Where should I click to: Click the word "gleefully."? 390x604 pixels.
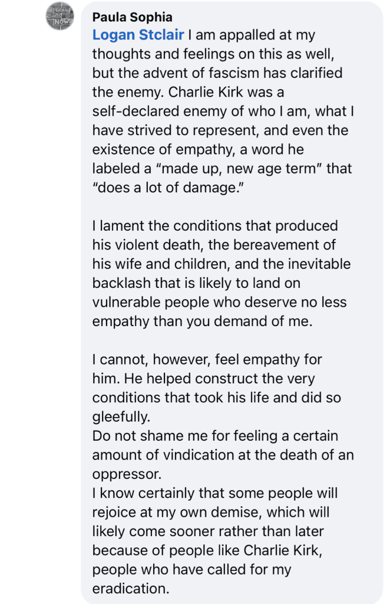pos(121,416)
